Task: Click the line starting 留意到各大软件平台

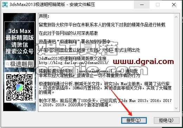Action: point(102,25)
